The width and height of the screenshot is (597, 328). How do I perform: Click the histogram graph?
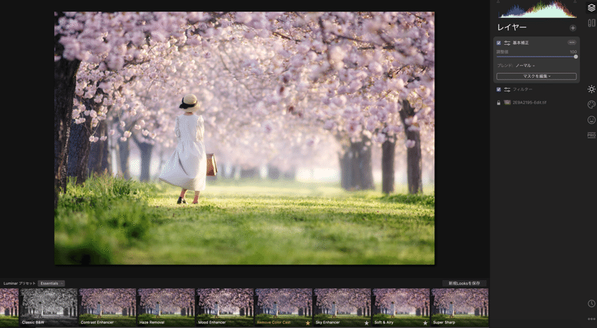point(537,10)
